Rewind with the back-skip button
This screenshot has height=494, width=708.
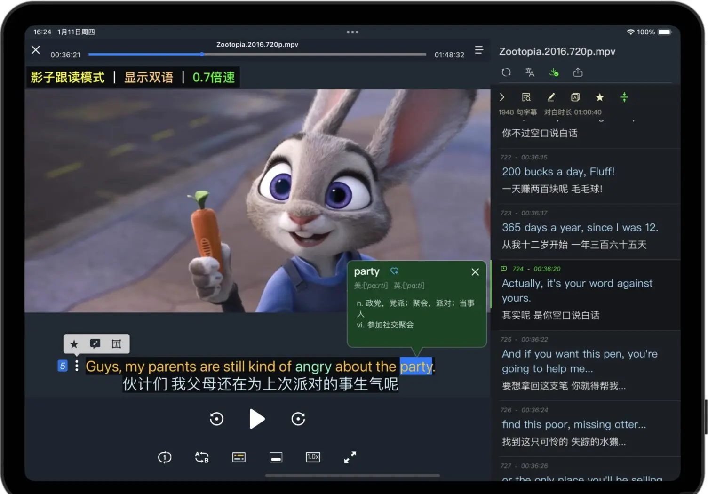click(x=216, y=419)
